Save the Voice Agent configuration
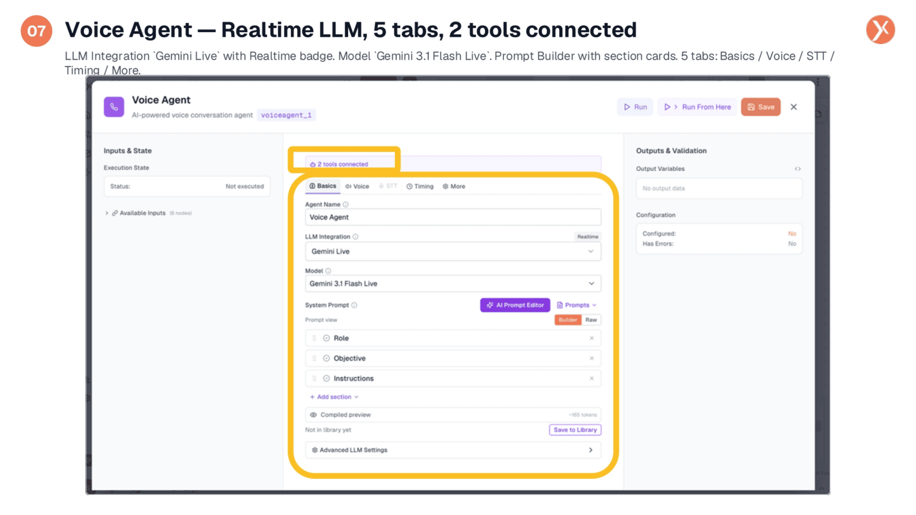916x515 pixels. pyautogui.click(x=760, y=107)
